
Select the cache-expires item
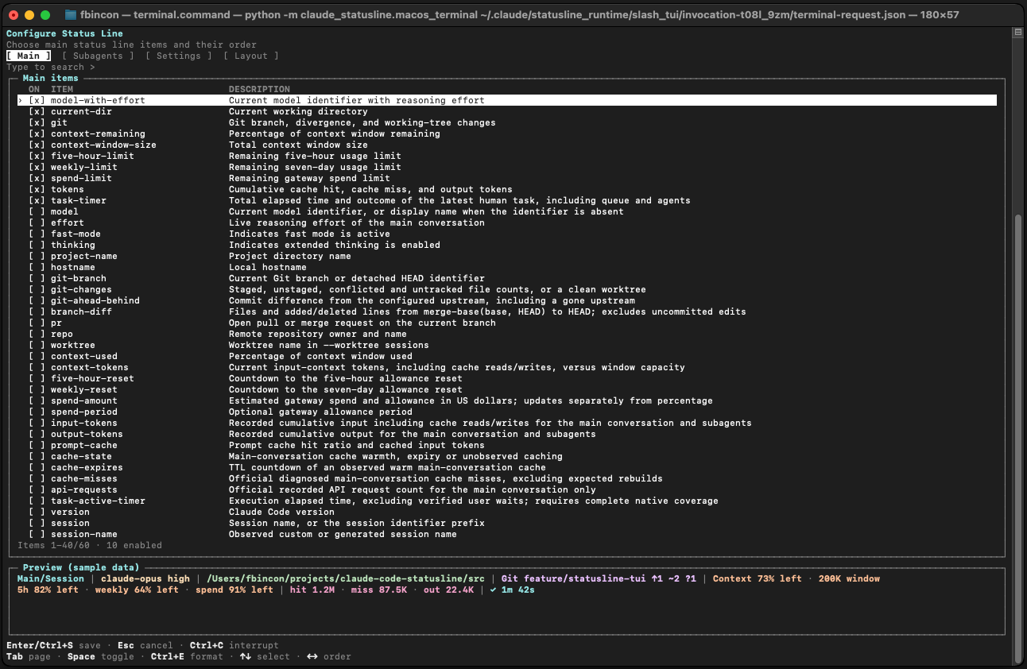point(87,468)
